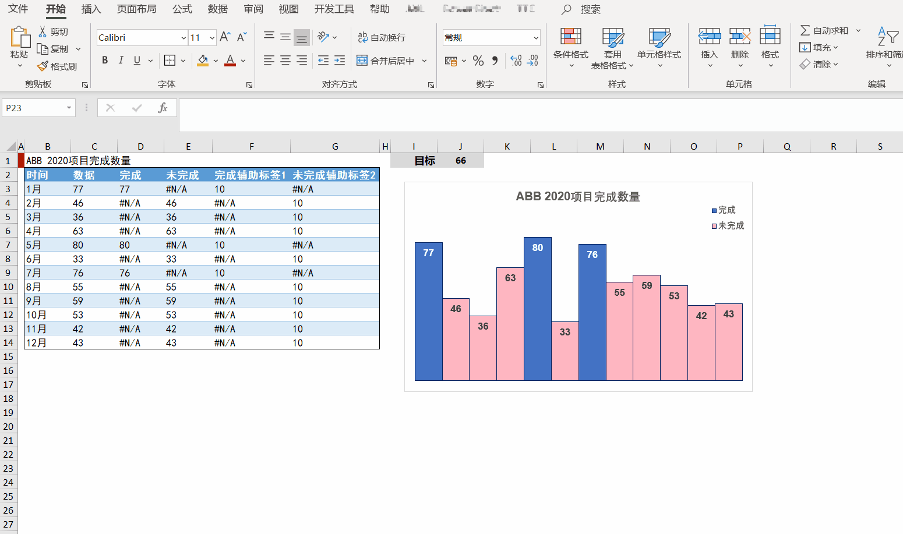Click the text Orientation icon
The width and height of the screenshot is (903, 534).
click(323, 37)
